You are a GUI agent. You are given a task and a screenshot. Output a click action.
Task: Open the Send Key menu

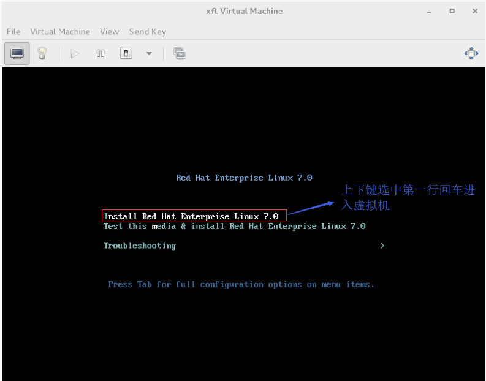coord(148,32)
